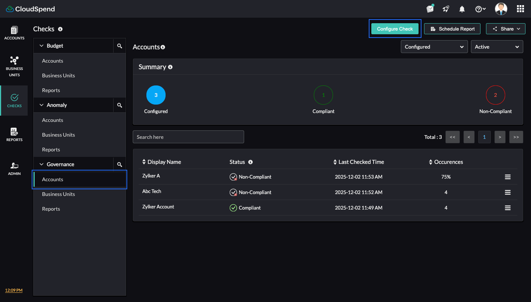This screenshot has width=531, height=302.
Task: Click the Schedule Report button
Action: 452,29
